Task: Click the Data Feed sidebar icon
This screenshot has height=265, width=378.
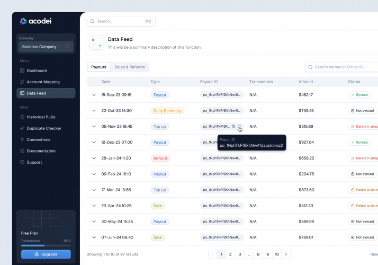Action: [x=22, y=93]
